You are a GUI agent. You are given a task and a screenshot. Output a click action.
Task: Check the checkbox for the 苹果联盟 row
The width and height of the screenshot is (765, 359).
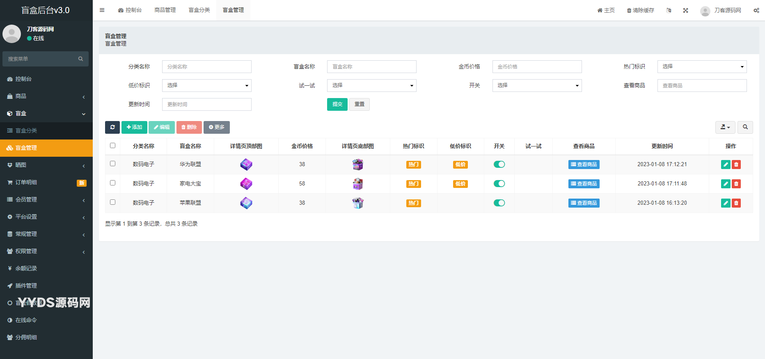(113, 202)
